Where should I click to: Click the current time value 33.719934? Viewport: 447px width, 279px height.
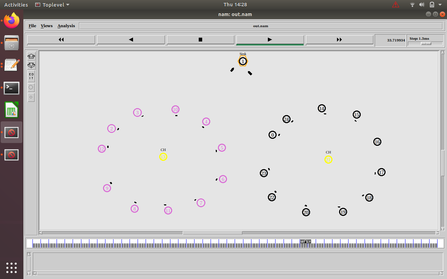coord(396,40)
